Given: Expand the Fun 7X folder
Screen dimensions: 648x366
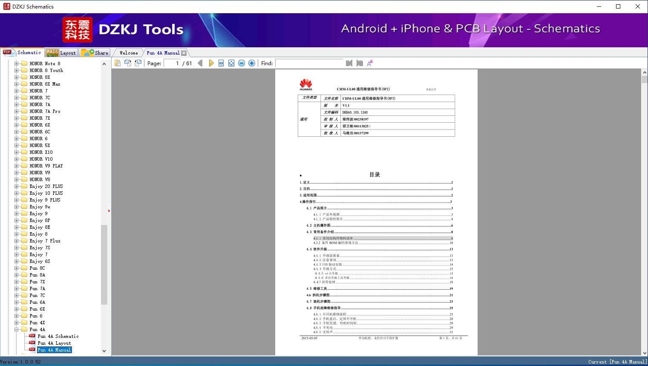Looking at the screenshot, I should [x=16, y=282].
